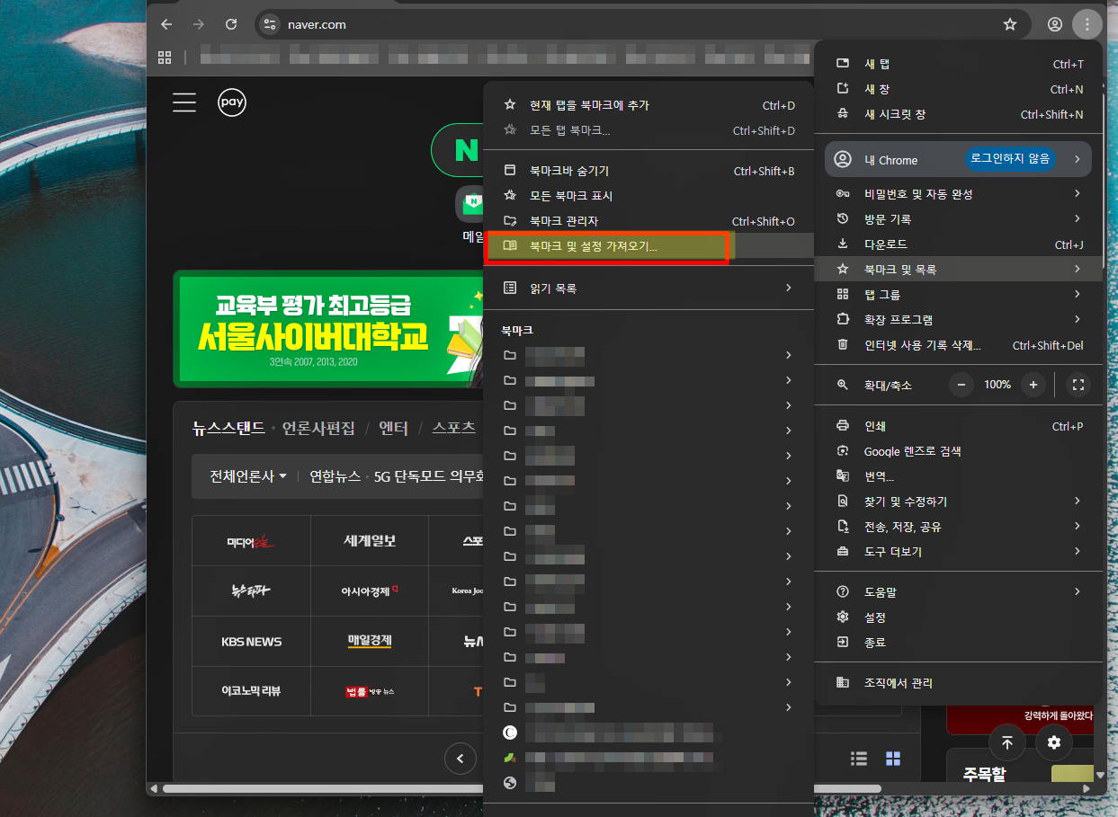Image resolution: width=1118 pixels, height=817 pixels.
Task: Toggle 북마크바 숨기기
Action: click(x=648, y=171)
